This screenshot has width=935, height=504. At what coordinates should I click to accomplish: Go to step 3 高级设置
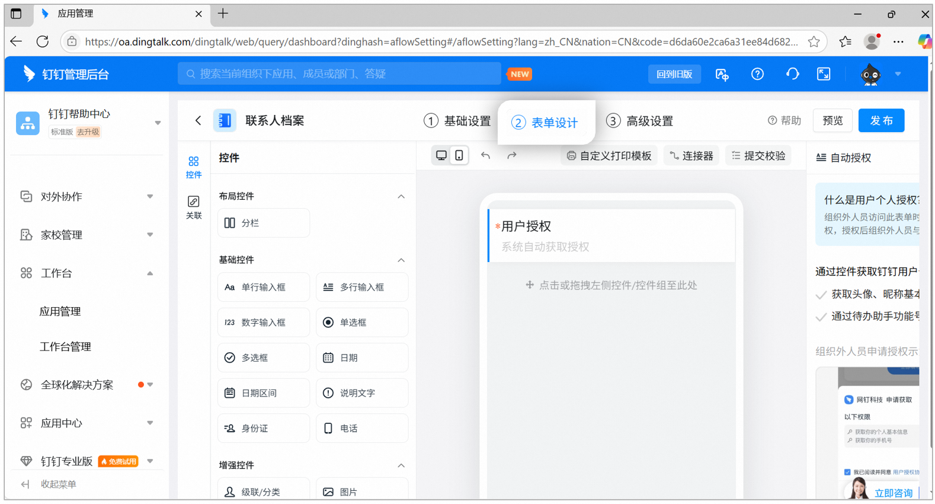tap(639, 121)
